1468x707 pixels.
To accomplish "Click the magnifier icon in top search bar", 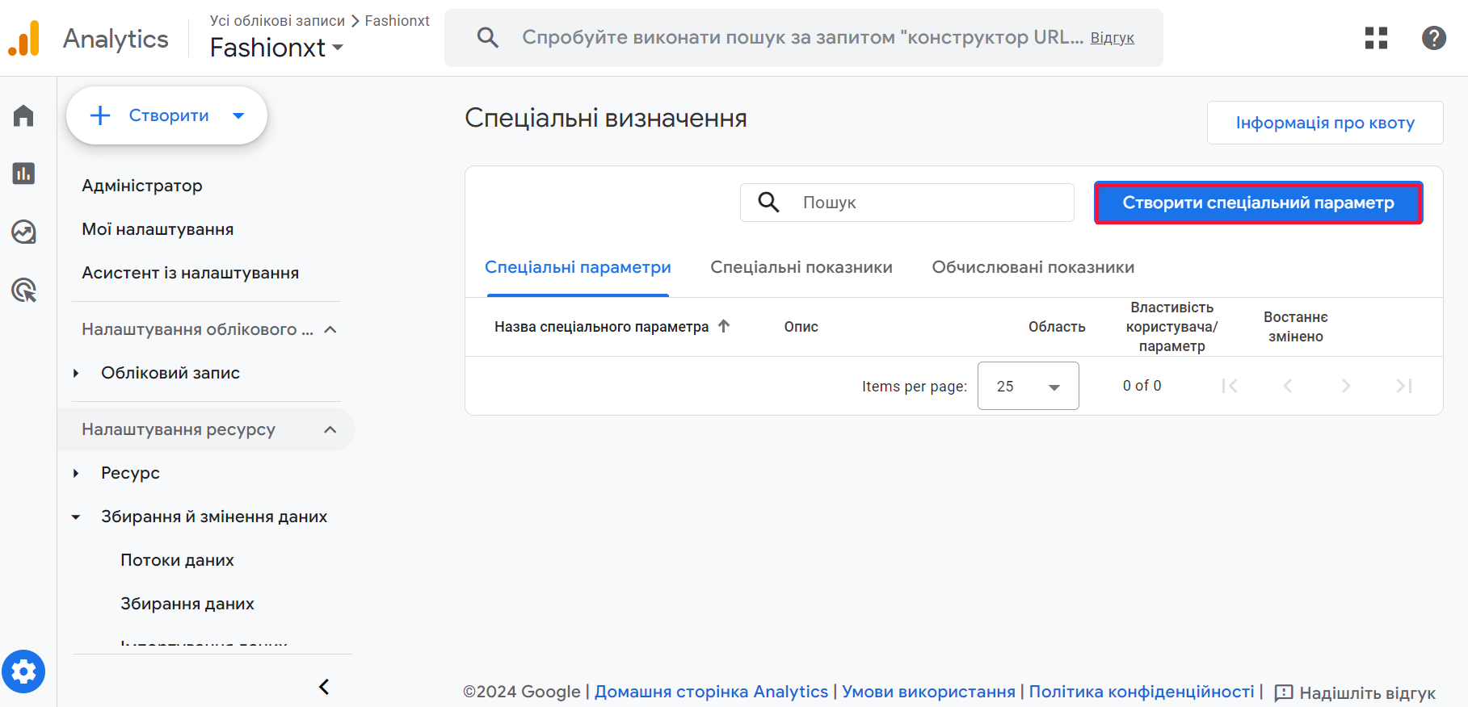I will [x=487, y=37].
